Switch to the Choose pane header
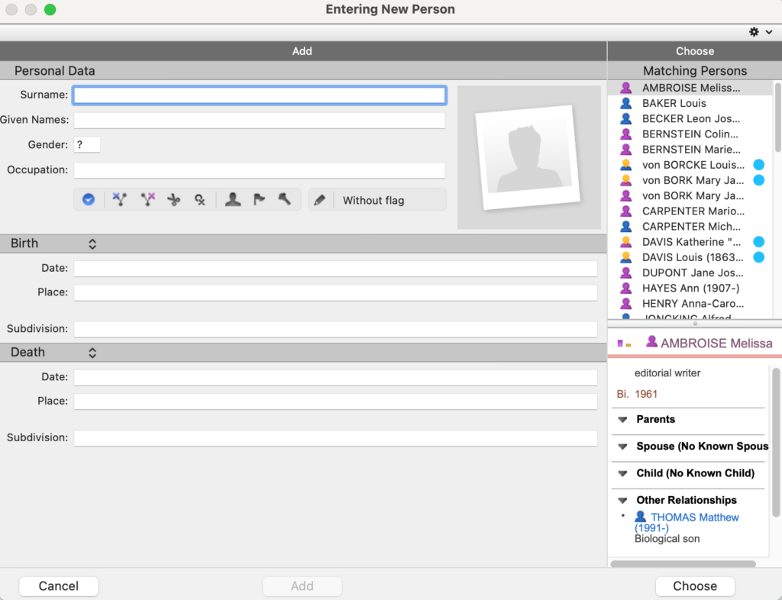This screenshot has height=600, width=782. point(695,50)
